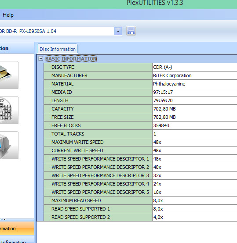The height and width of the screenshot is (243, 237).
Task: Select the MEDIA ID row label
Action: coord(62,92)
